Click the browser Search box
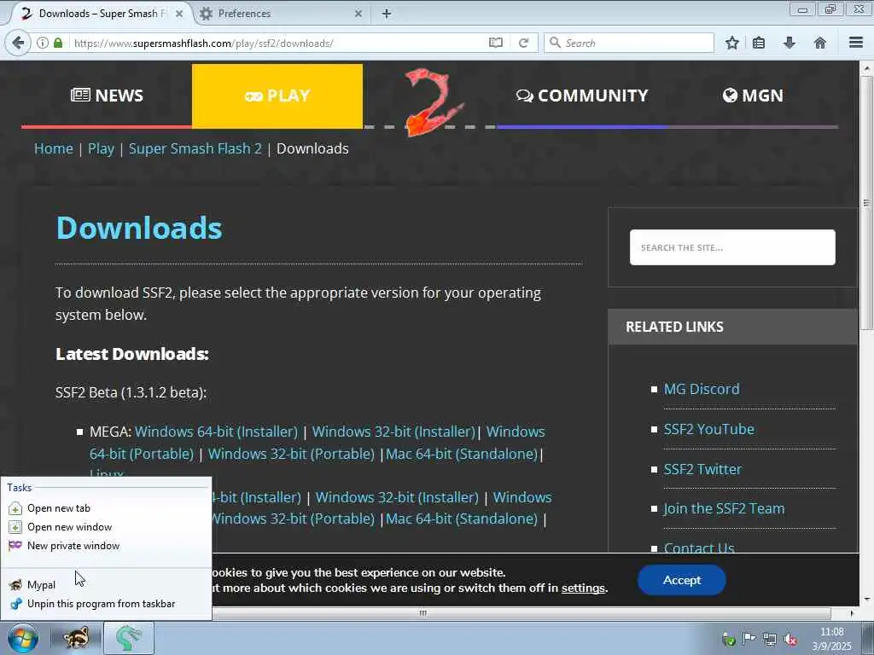 [629, 43]
